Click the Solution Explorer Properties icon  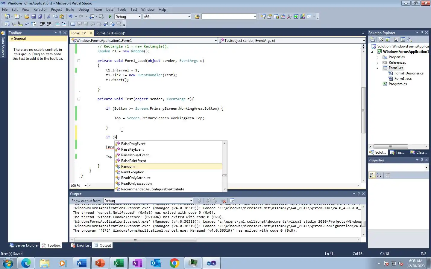[372, 39]
